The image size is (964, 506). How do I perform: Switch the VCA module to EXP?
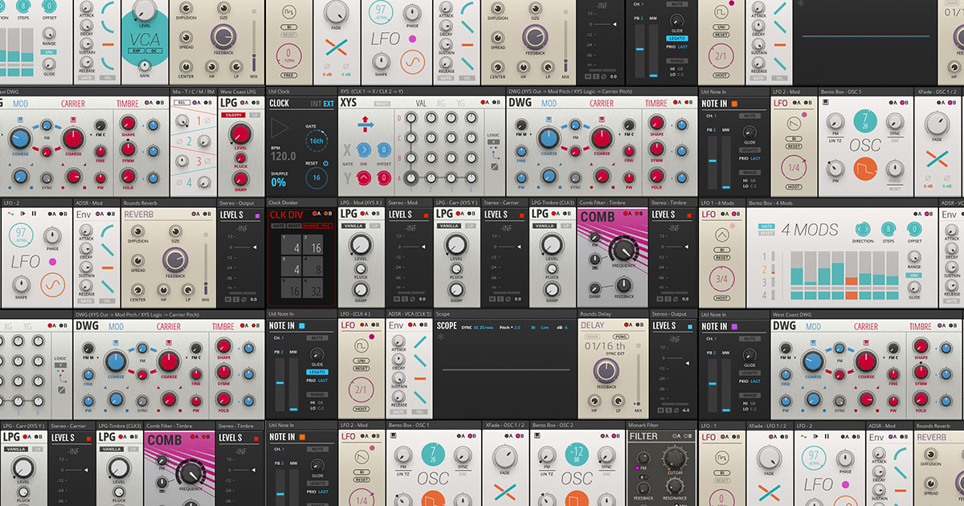(x=137, y=51)
